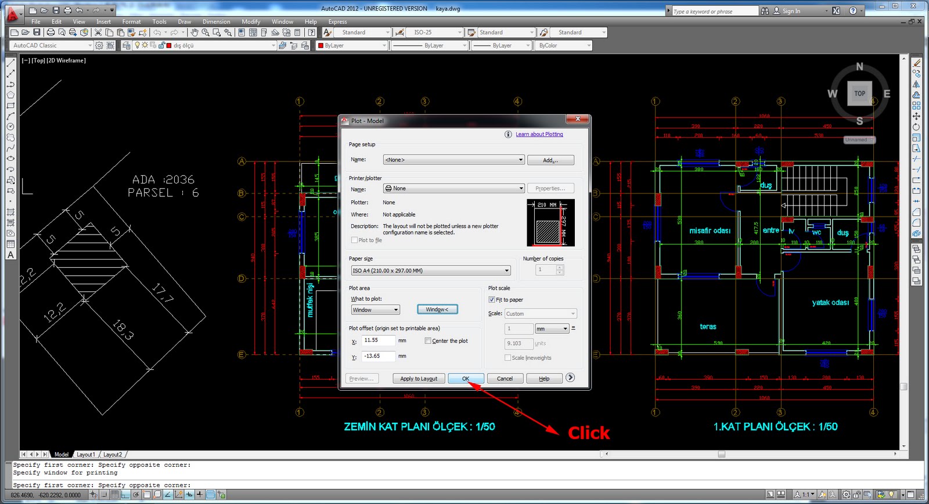Click the Plot printer icon in Standard toolbar
The image size is (929, 504).
(51, 33)
